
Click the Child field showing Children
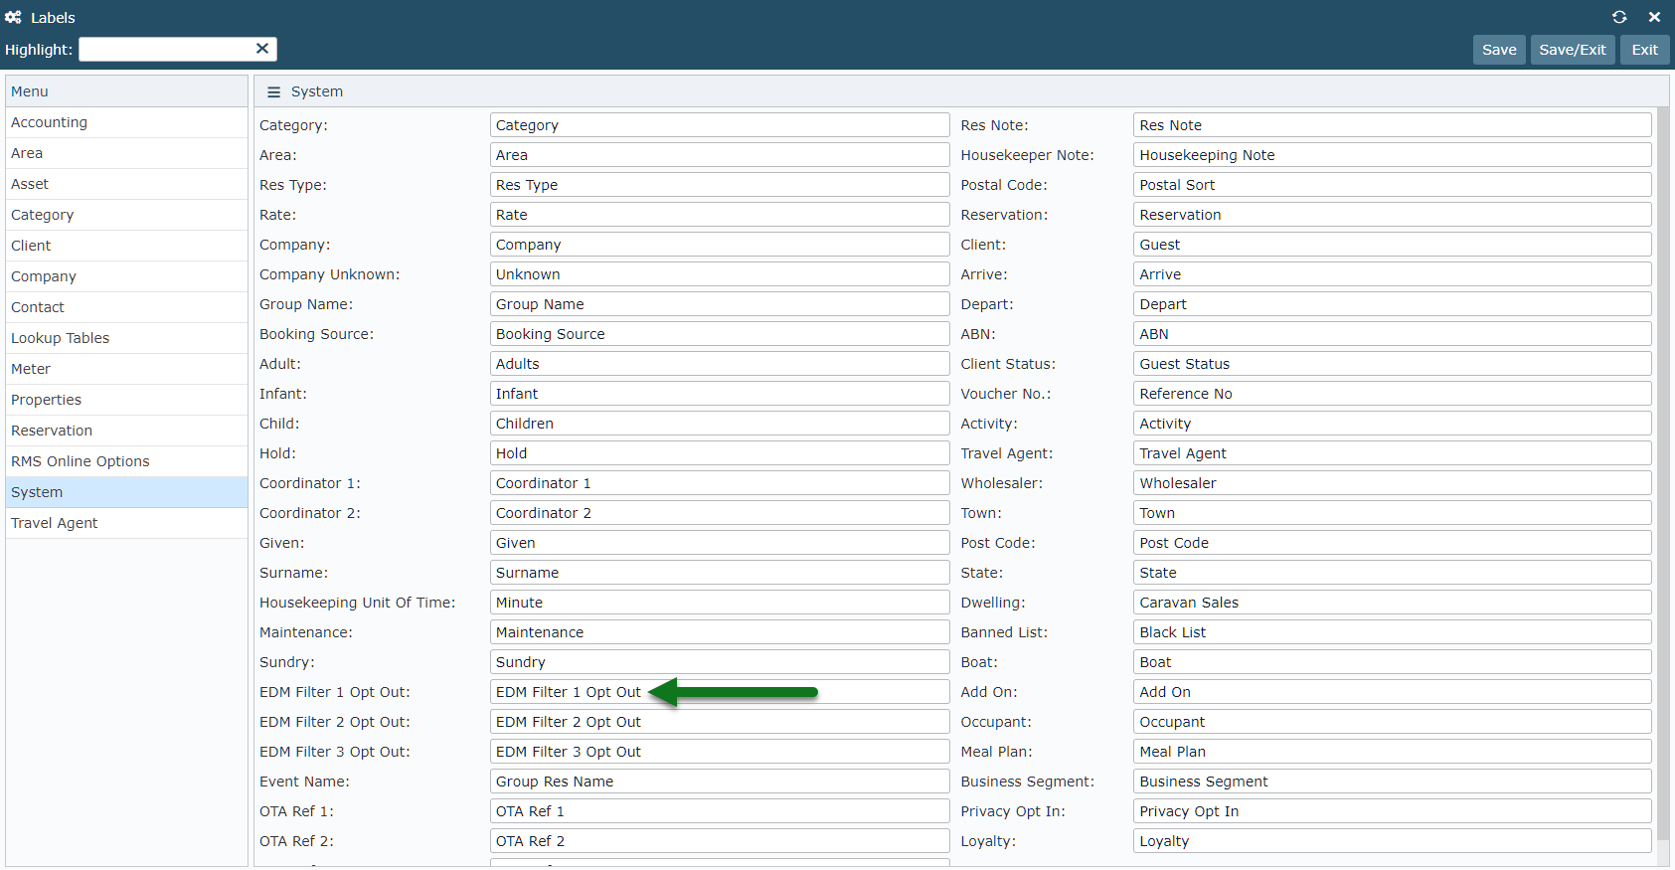point(720,424)
